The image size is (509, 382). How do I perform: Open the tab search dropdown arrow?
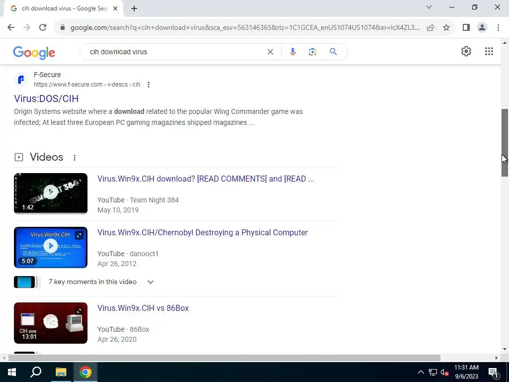(429, 7)
